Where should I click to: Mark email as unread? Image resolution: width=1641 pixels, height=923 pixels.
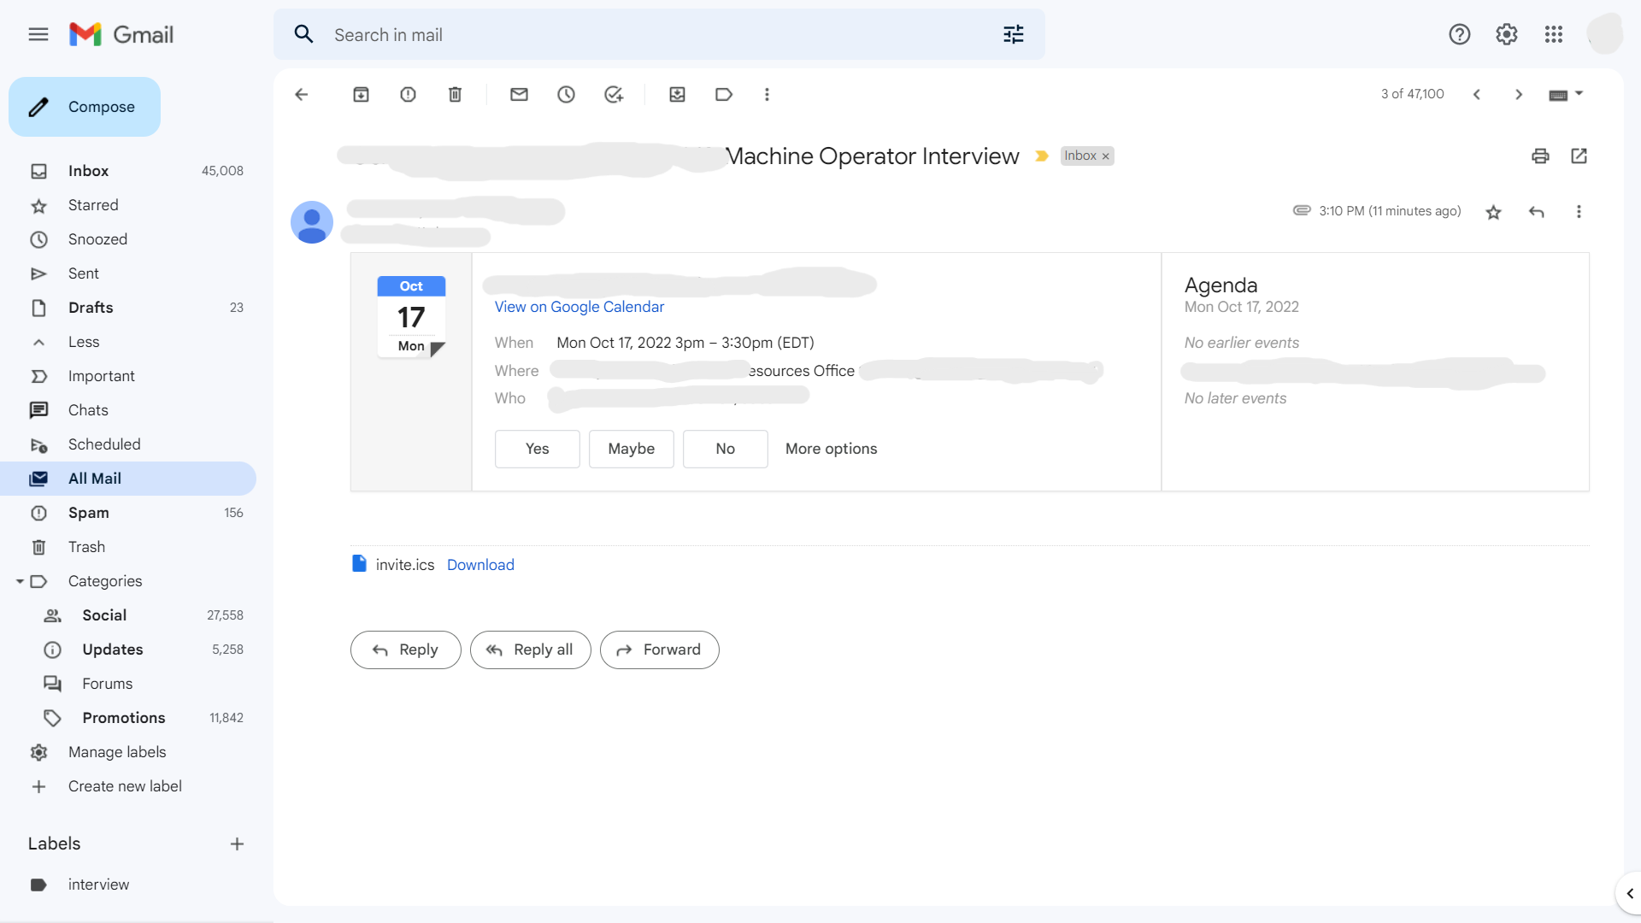(x=519, y=94)
